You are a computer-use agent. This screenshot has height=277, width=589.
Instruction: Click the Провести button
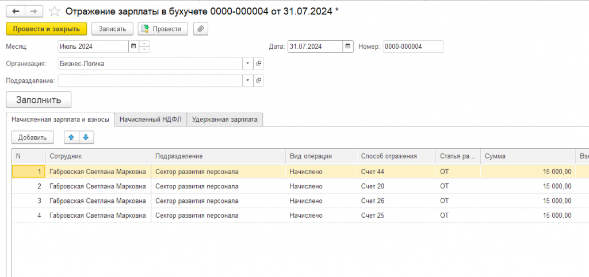(163, 29)
